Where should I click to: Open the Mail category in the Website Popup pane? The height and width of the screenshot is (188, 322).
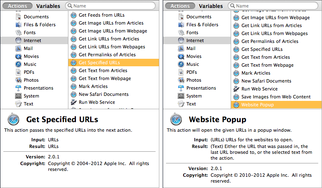click(x=191, y=48)
